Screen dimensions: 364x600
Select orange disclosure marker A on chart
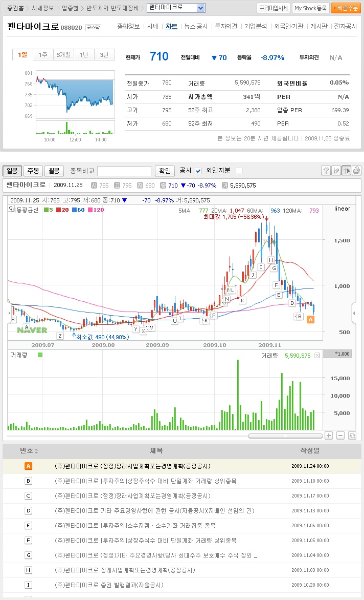pos(310,320)
